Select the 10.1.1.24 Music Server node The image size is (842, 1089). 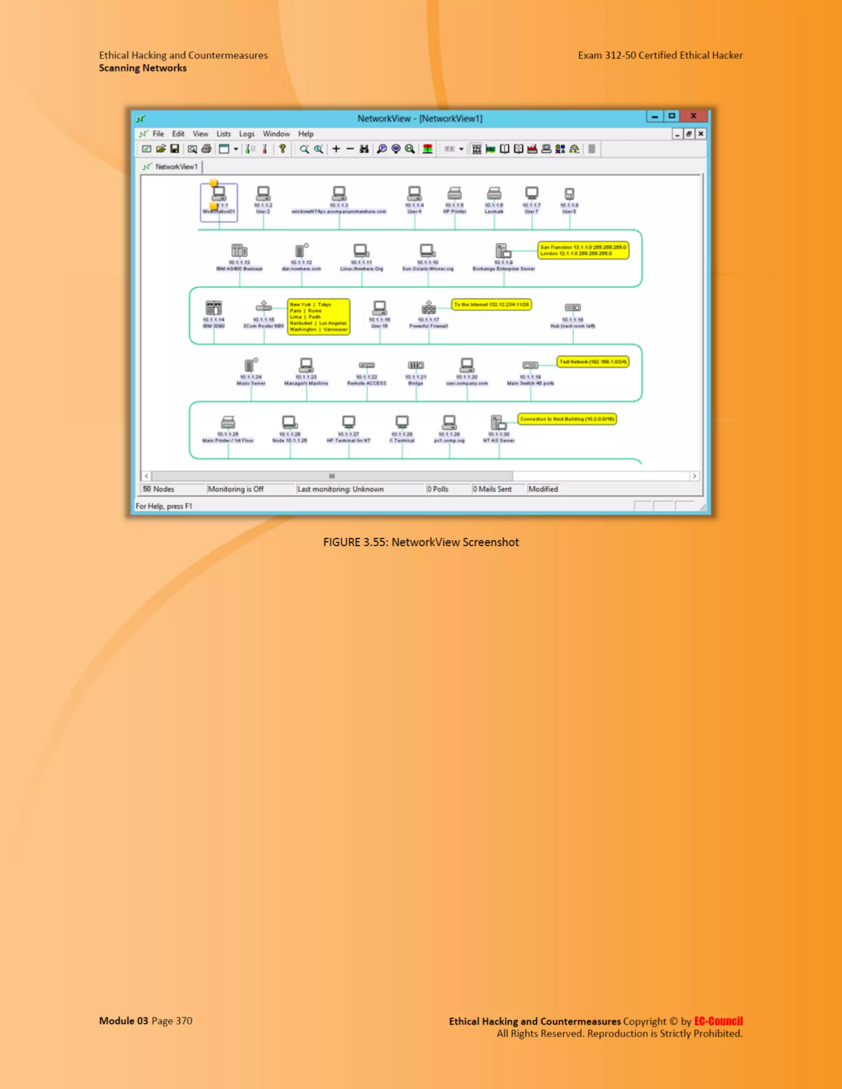click(251, 371)
